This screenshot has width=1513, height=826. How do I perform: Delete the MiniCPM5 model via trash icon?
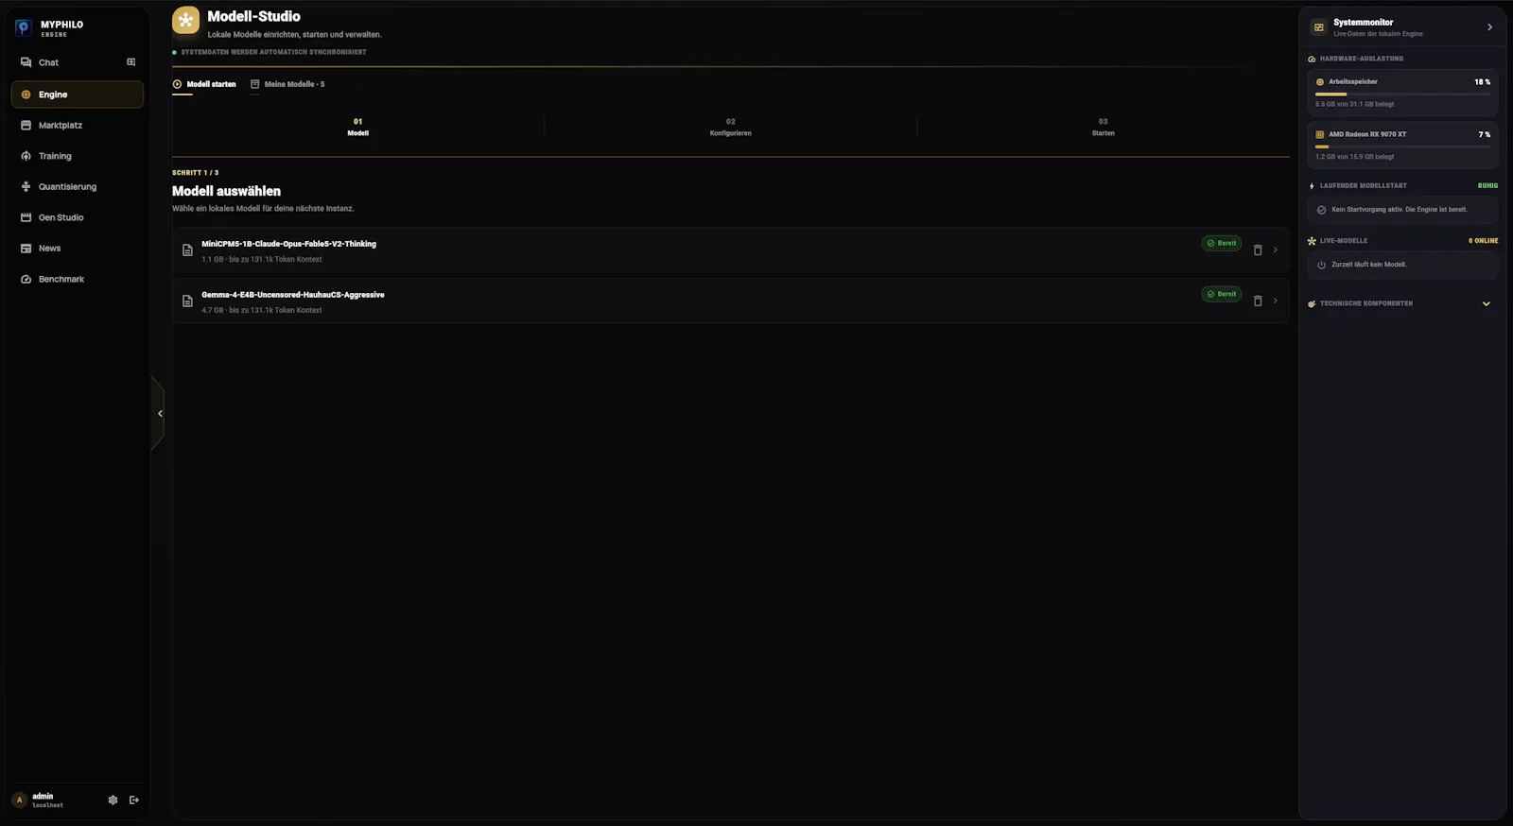point(1258,250)
